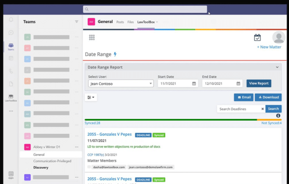Switch to the Posts tab
This screenshot has width=289, height=184.
point(120,22)
